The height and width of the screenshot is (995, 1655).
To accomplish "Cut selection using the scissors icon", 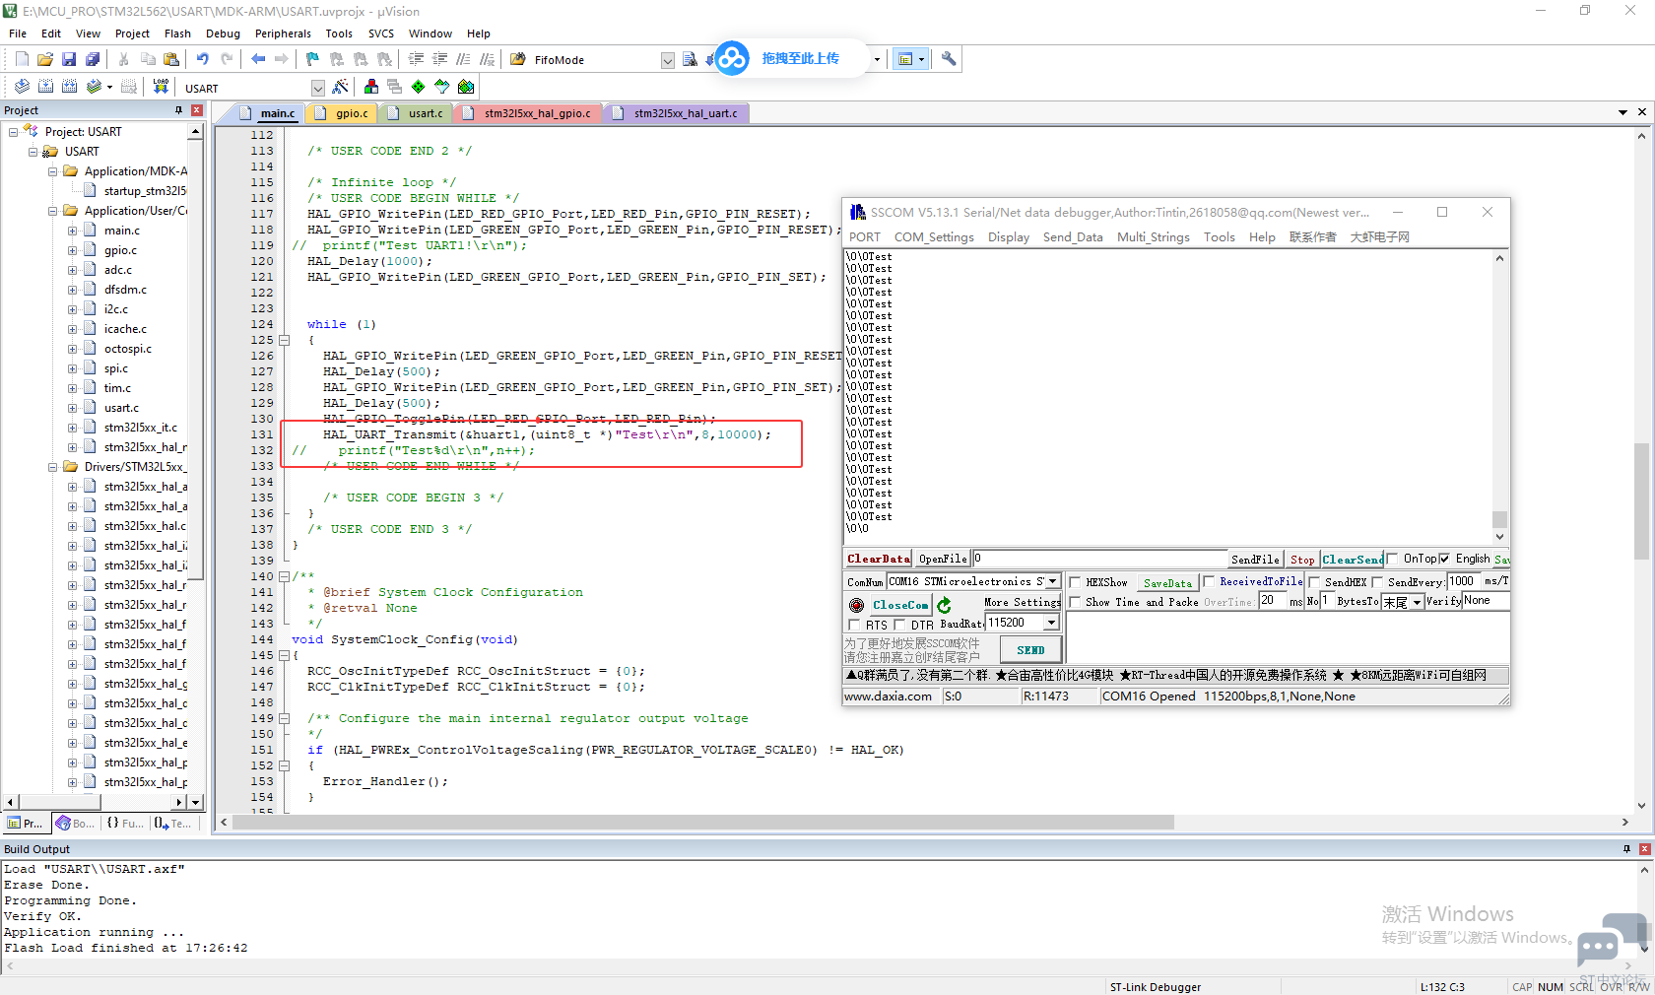I will click(124, 59).
